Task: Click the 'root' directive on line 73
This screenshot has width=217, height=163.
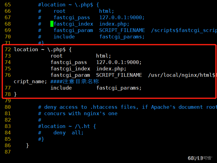Action: pyautogui.click(x=56, y=56)
